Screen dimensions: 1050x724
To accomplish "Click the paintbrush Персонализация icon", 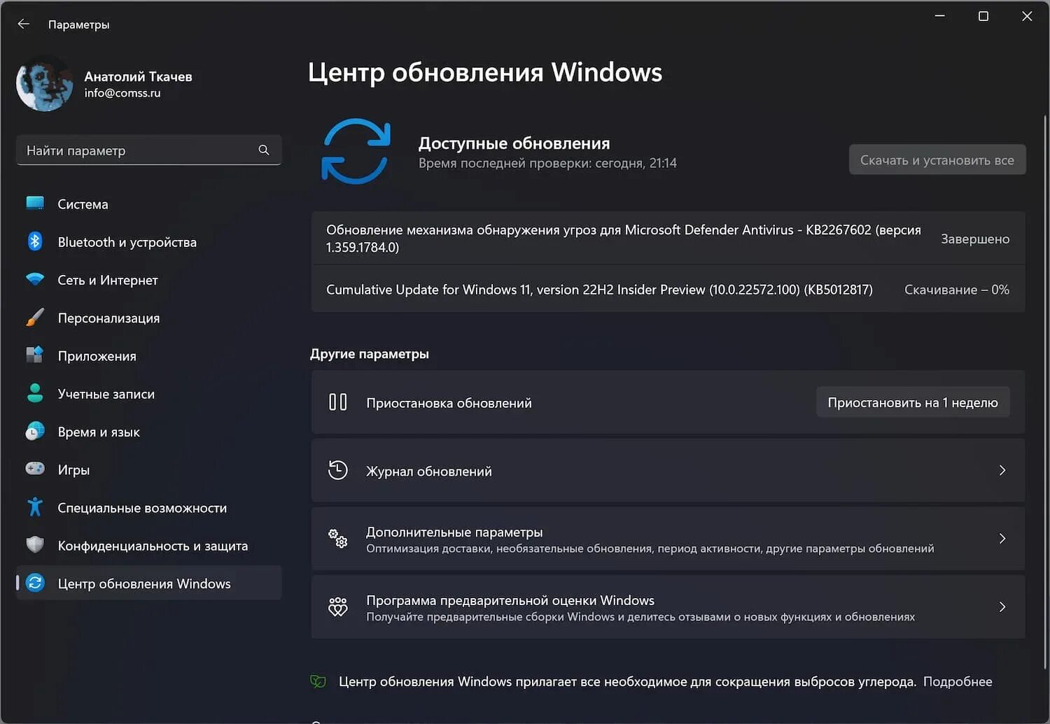I will point(35,317).
